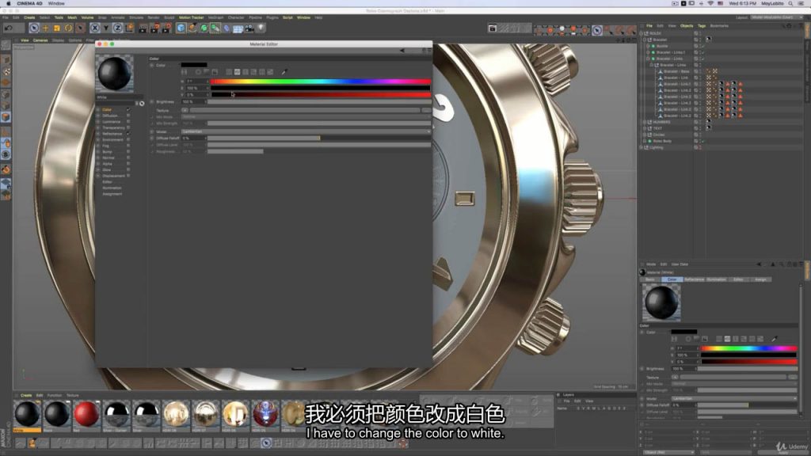
Task: Click the Material Editor preview sphere
Action: [x=115, y=73]
